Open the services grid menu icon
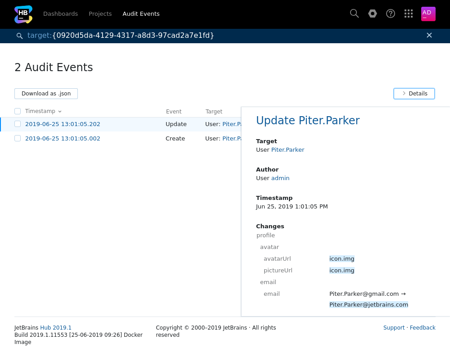The height and width of the screenshot is (353, 450). tap(409, 14)
